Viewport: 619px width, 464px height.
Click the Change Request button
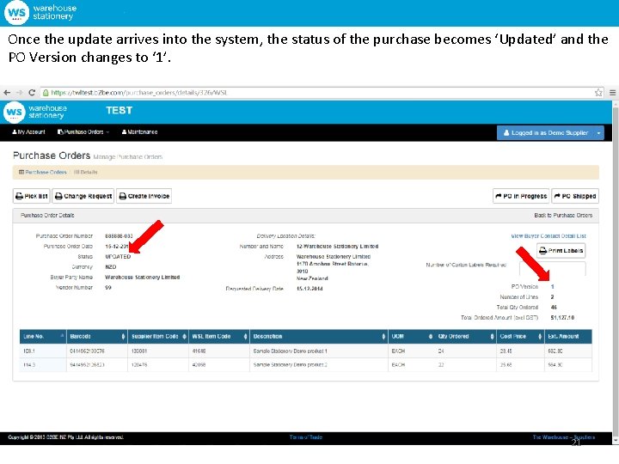(x=83, y=196)
